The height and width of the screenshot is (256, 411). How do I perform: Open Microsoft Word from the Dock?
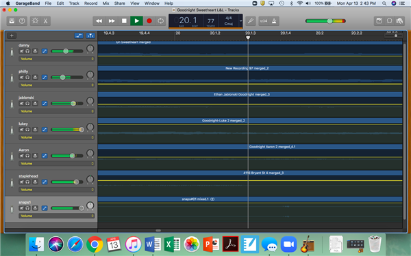[x=153, y=244]
